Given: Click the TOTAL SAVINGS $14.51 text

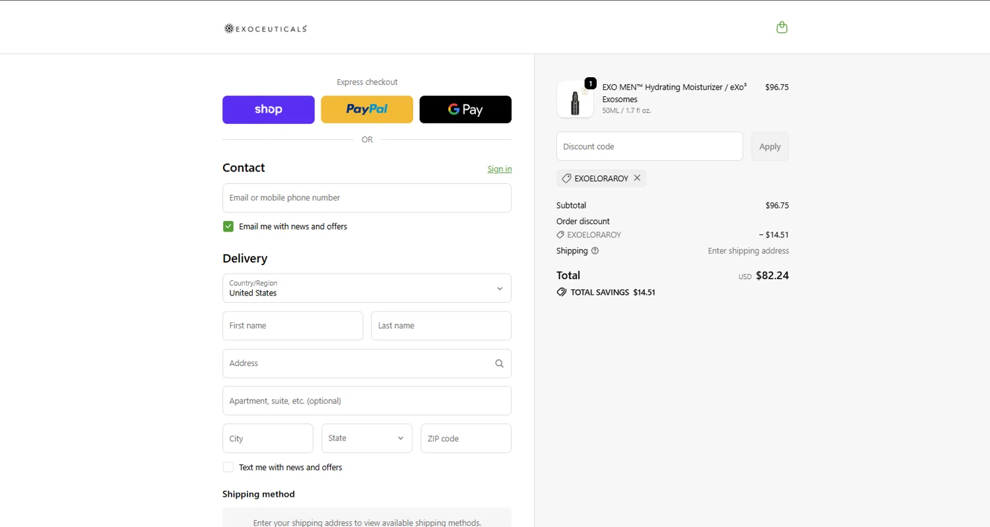Looking at the screenshot, I should point(612,292).
